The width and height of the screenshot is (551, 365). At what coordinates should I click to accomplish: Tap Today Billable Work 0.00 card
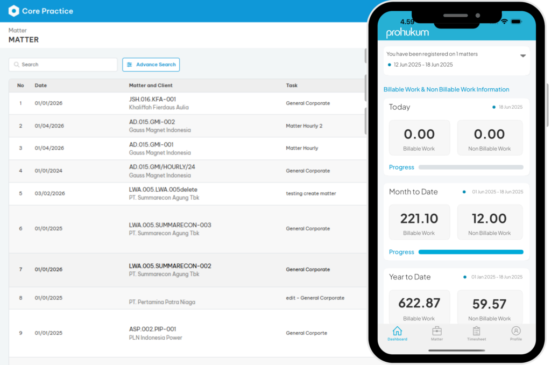[x=419, y=138]
